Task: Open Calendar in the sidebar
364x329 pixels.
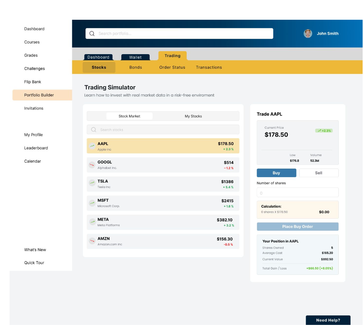Action: (x=32, y=161)
